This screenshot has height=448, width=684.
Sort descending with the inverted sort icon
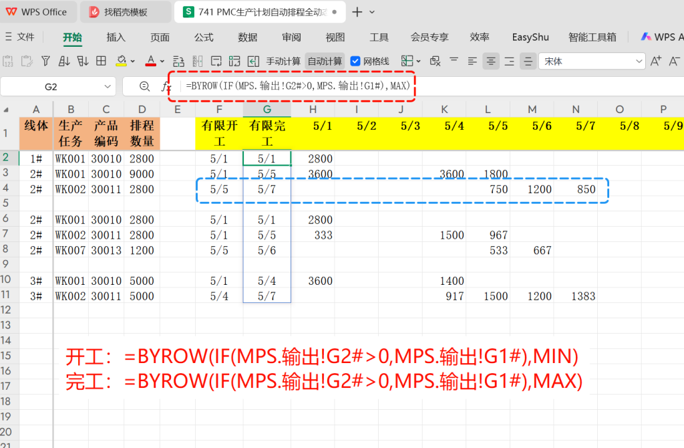tap(82, 61)
